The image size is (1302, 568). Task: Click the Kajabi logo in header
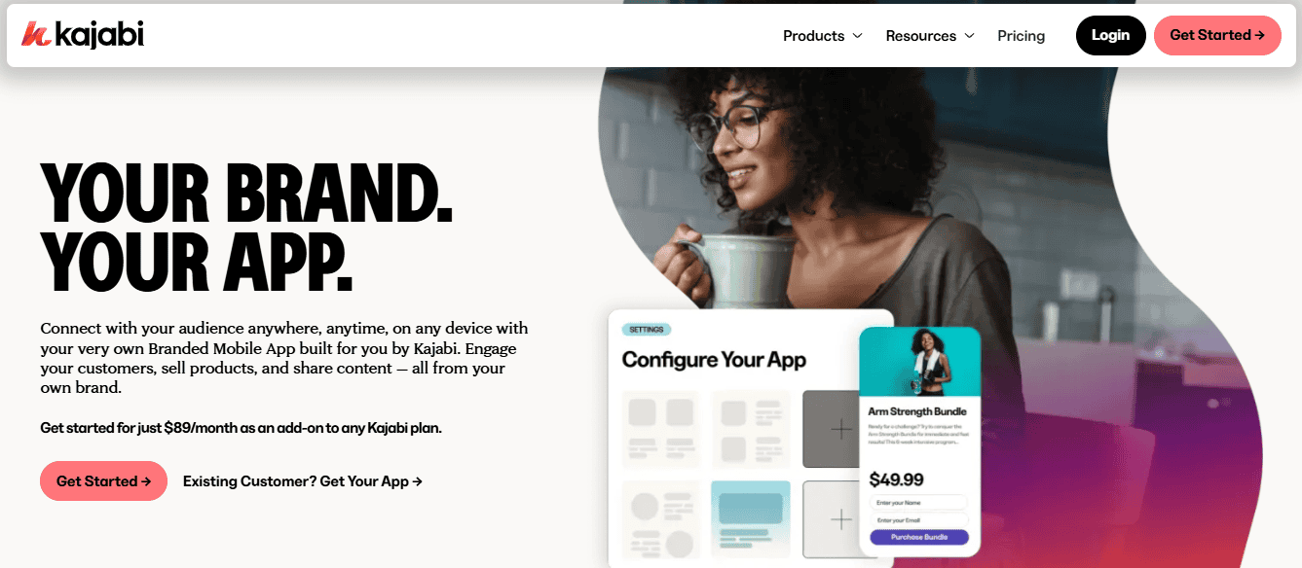pos(83,35)
